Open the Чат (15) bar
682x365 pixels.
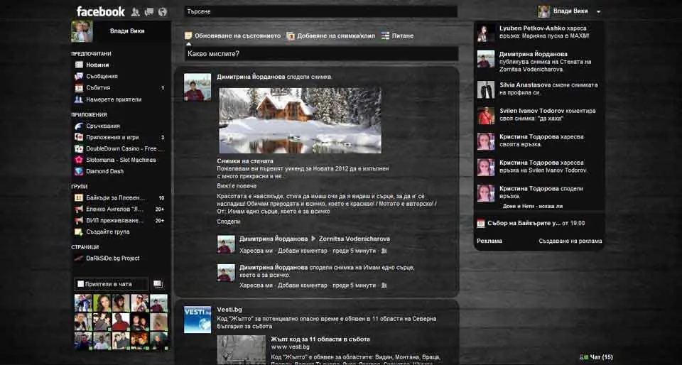click(x=597, y=357)
